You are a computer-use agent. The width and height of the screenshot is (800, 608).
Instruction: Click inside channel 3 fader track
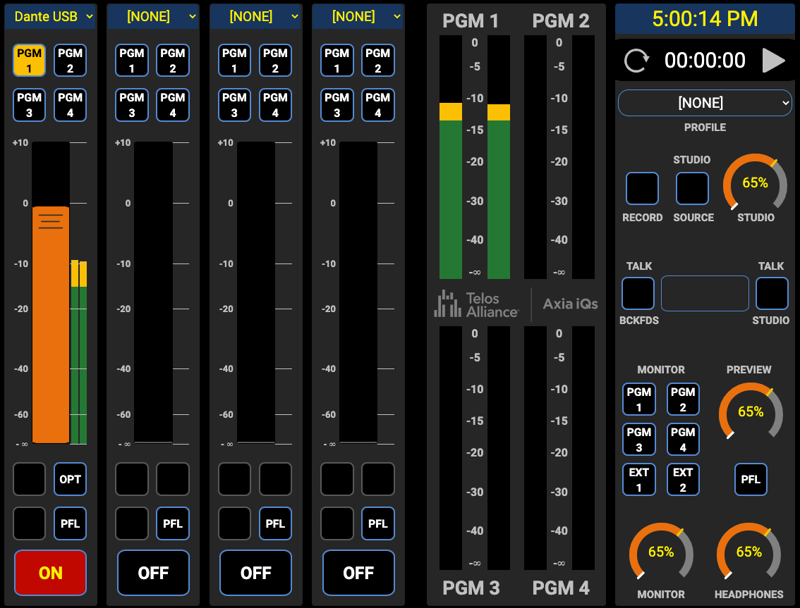(255, 292)
